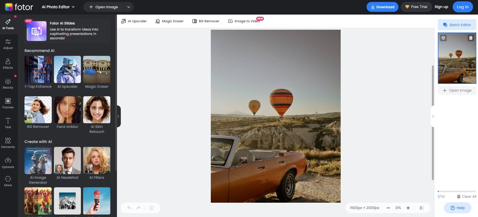Select the uploaded balloon photo thumbnail
Screen dimensions: 478x217
pyautogui.click(x=457, y=58)
